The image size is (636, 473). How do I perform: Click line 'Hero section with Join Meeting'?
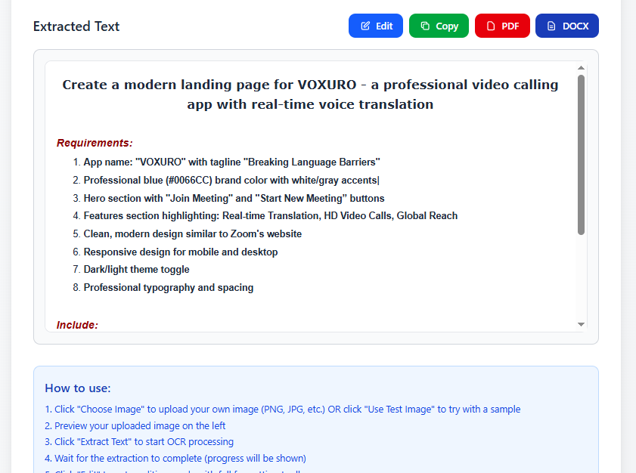point(234,198)
